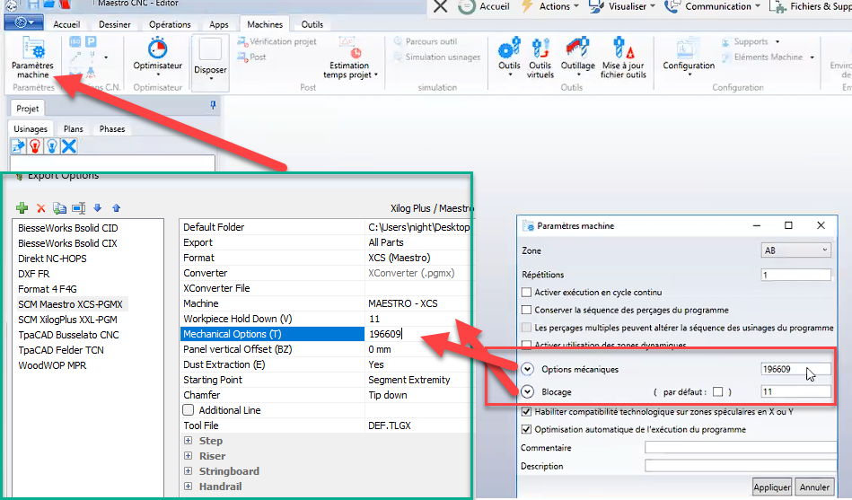
Task: Enable Activer exécution en cycle continu
Action: coord(526,293)
